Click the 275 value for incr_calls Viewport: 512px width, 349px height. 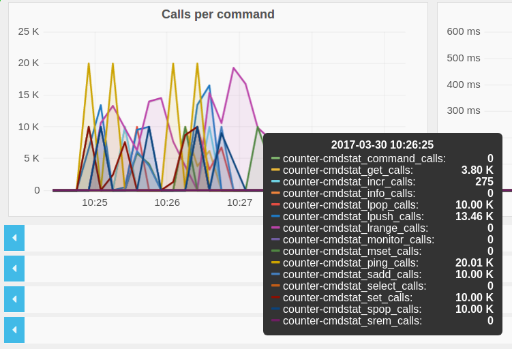click(x=484, y=182)
